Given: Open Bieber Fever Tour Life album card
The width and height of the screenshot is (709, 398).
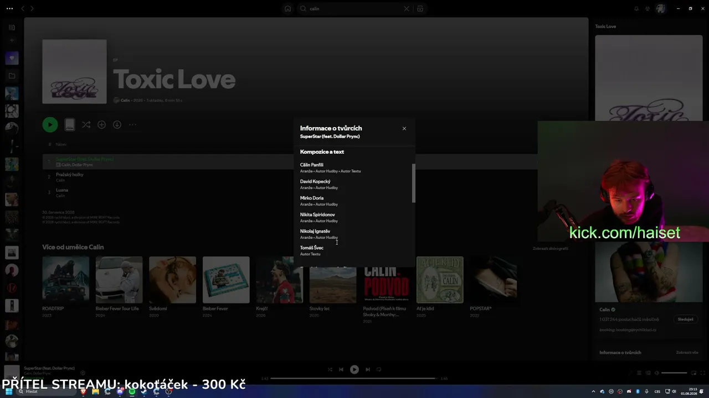Looking at the screenshot, I should (x=119, y=287).
